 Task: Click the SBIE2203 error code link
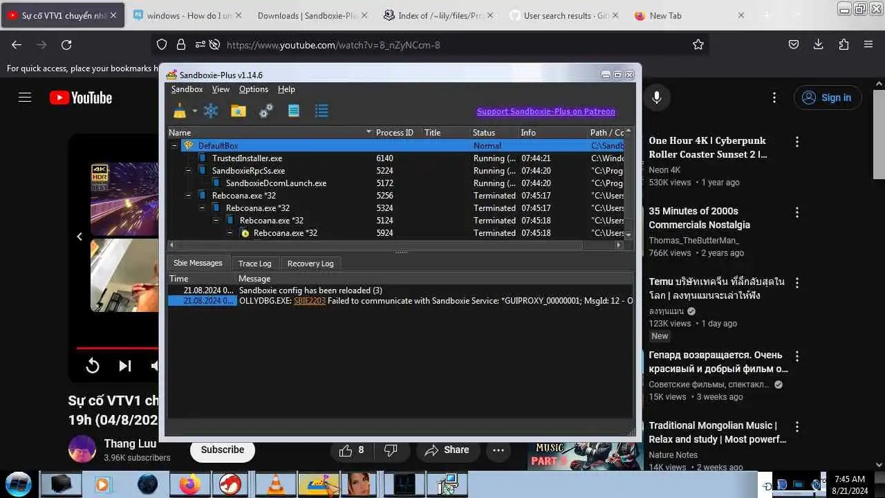click(x=309, y=301)
